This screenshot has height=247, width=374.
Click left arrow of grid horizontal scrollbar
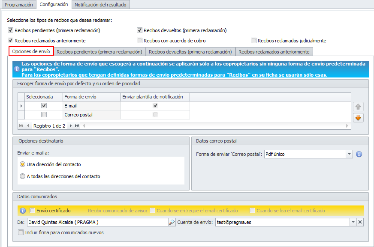tap(84, 126)
